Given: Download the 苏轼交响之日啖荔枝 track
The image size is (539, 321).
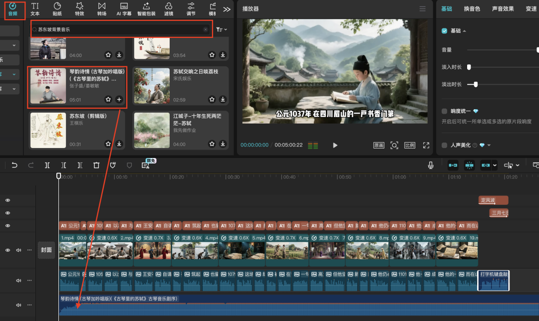Looking at the screenshot, I should 223,99.
